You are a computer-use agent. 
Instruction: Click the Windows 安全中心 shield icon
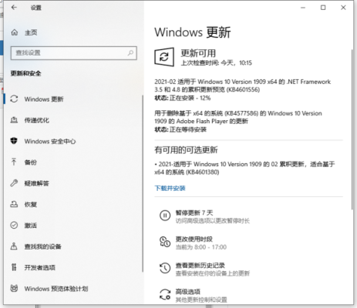point(14,141)
